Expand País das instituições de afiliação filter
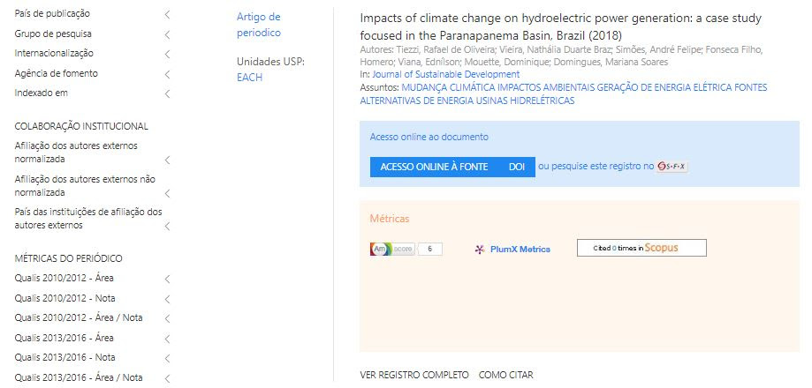 click(x=167, y=227)
